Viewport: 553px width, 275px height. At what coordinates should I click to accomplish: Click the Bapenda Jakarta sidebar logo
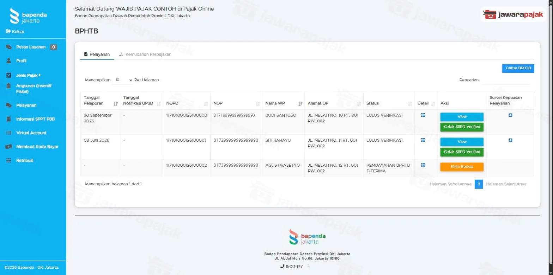click(28, 16)
